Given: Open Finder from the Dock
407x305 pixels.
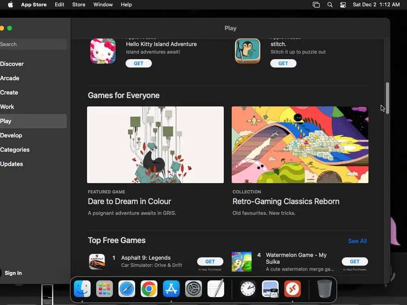Looking at the screenshot, I should [82, 289].
